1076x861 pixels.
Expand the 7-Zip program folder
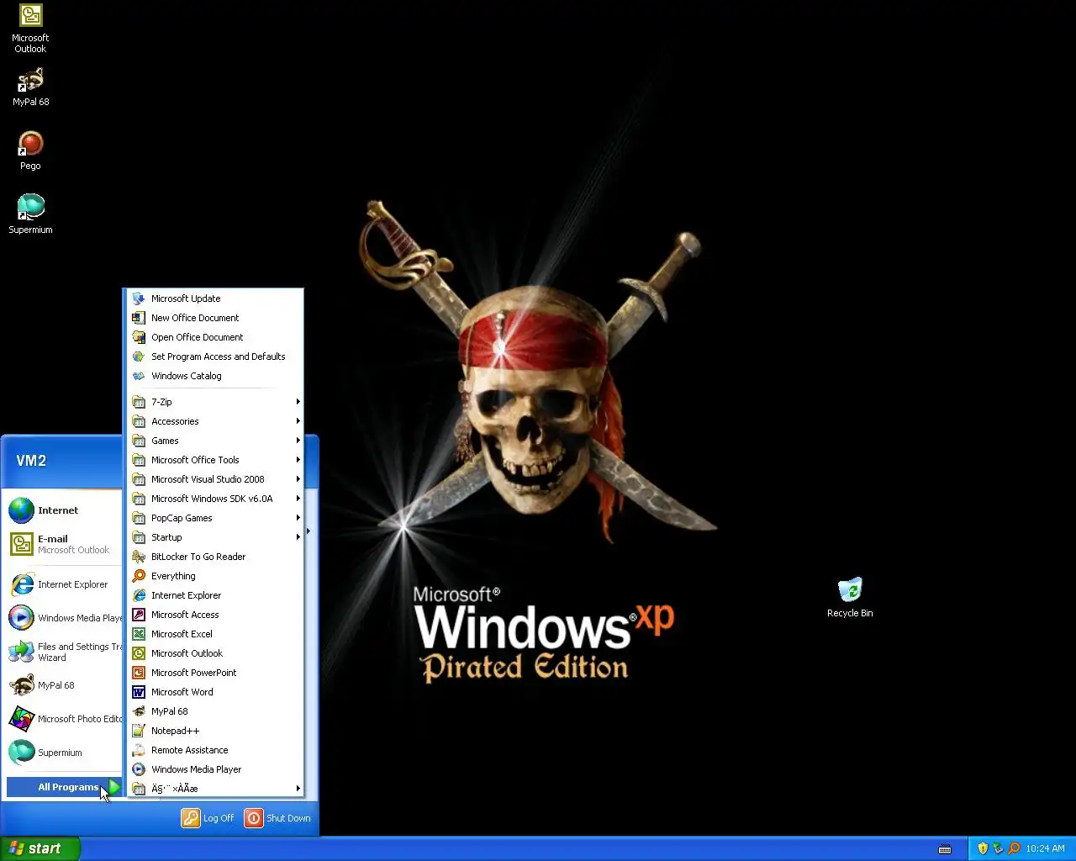click(x=214, y=402)
